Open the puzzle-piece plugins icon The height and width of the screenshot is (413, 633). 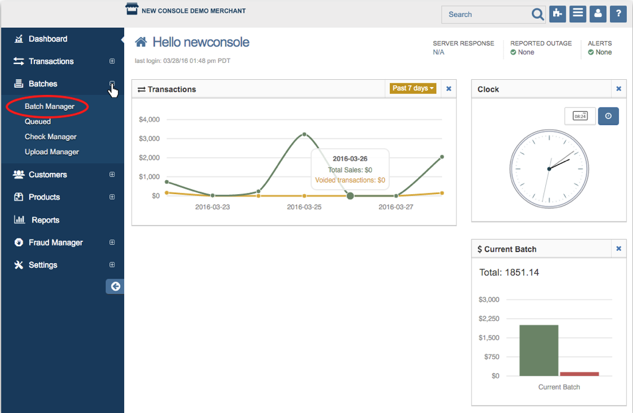[x=557, y=13]
